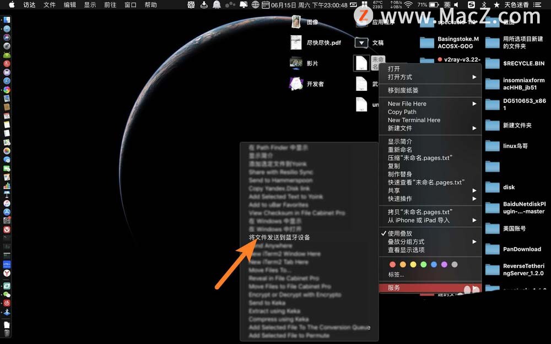This screenshot has width=551, height=344.
Task: Apply the green tag color
Action: 423,264
